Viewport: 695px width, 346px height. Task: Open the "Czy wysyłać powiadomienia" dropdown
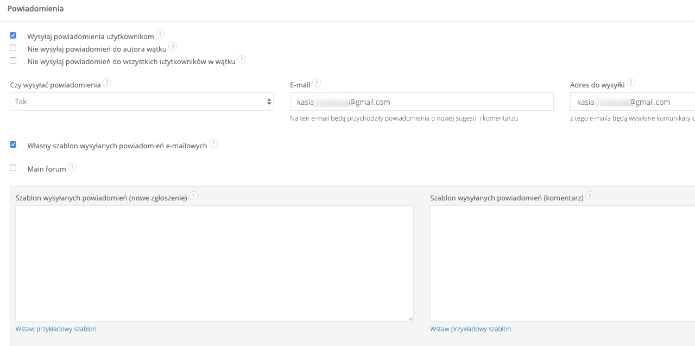(x=141, y=102)
